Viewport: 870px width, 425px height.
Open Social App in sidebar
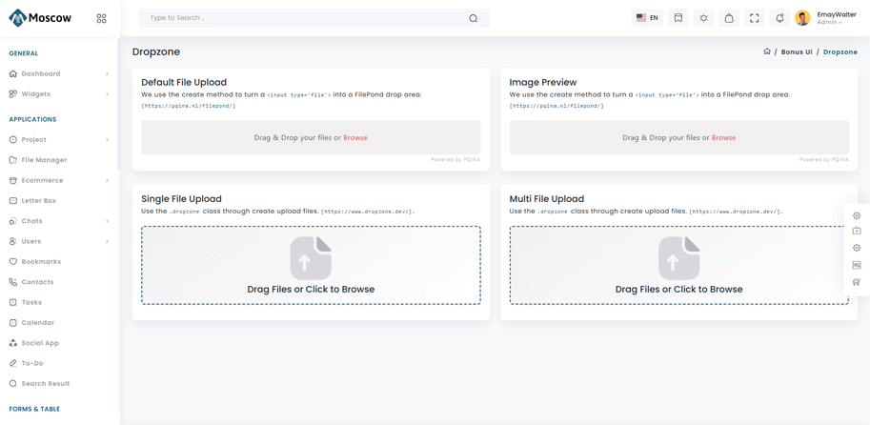point(40,343)
